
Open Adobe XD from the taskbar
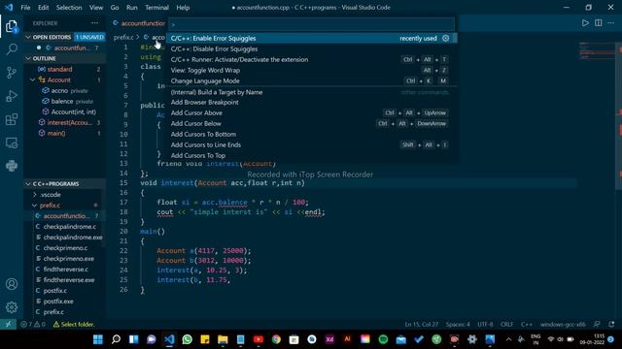coord(329,339)
